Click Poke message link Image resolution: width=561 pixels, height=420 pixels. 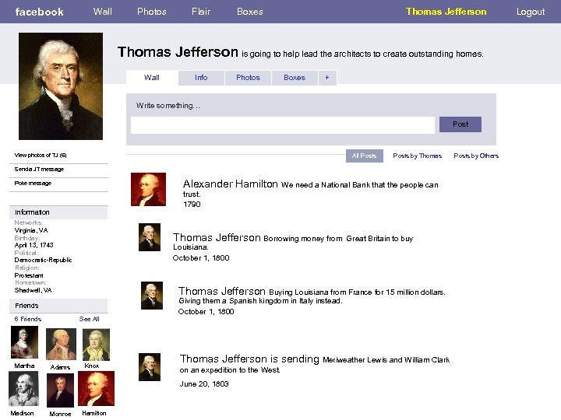(x=33, y=184)
